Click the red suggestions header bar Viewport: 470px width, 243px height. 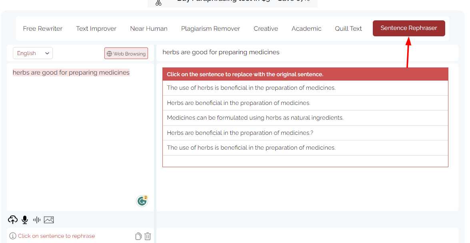click(x=305, y=74)
